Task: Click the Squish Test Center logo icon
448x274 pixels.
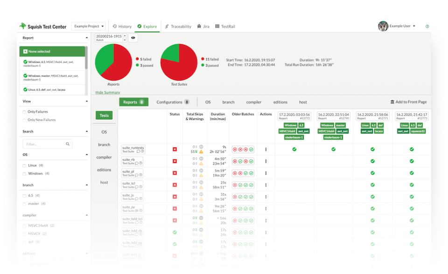Action: (x=23, y=27)
